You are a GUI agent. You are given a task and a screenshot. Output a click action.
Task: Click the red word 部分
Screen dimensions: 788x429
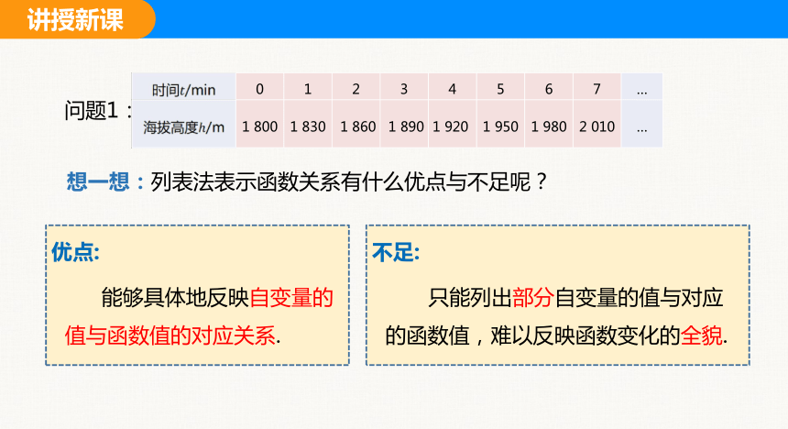pos(533,297)
